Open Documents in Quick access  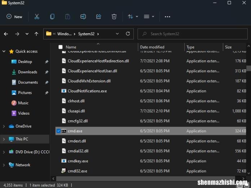coord(28,82)
